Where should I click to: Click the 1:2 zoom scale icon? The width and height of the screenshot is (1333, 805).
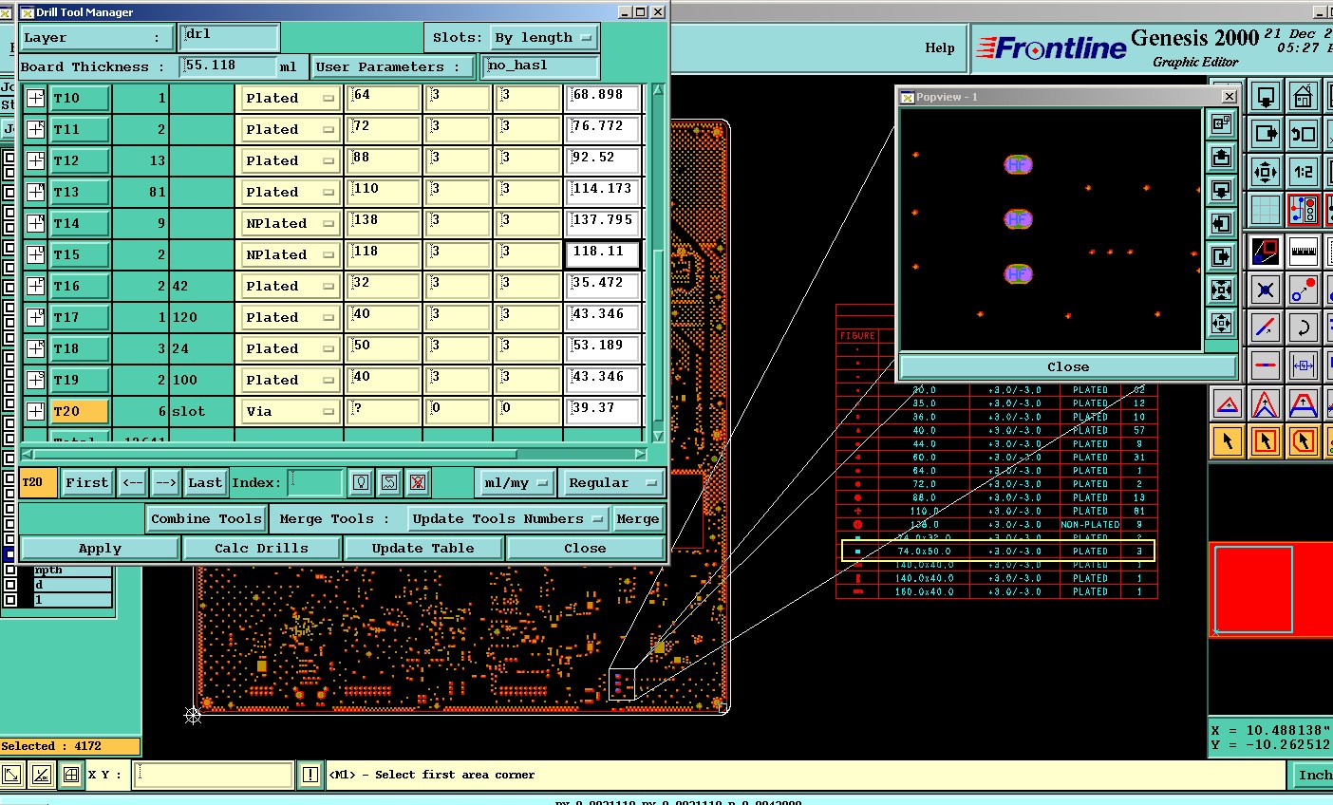pos(1303,172)
